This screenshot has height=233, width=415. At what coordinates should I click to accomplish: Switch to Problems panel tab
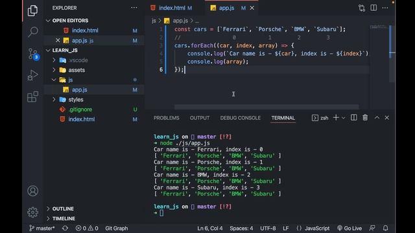coord(166,118)
